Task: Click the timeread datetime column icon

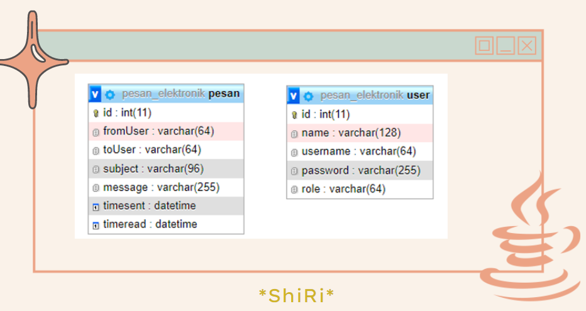Action: click(96, 225)
